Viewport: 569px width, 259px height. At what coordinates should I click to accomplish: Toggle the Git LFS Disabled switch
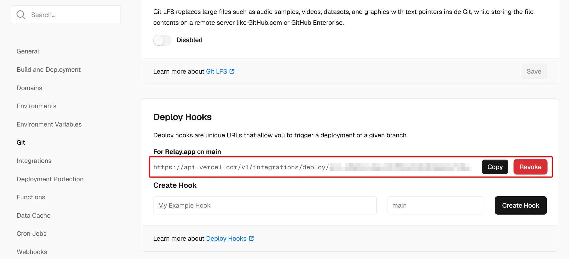tap(162, 40)
